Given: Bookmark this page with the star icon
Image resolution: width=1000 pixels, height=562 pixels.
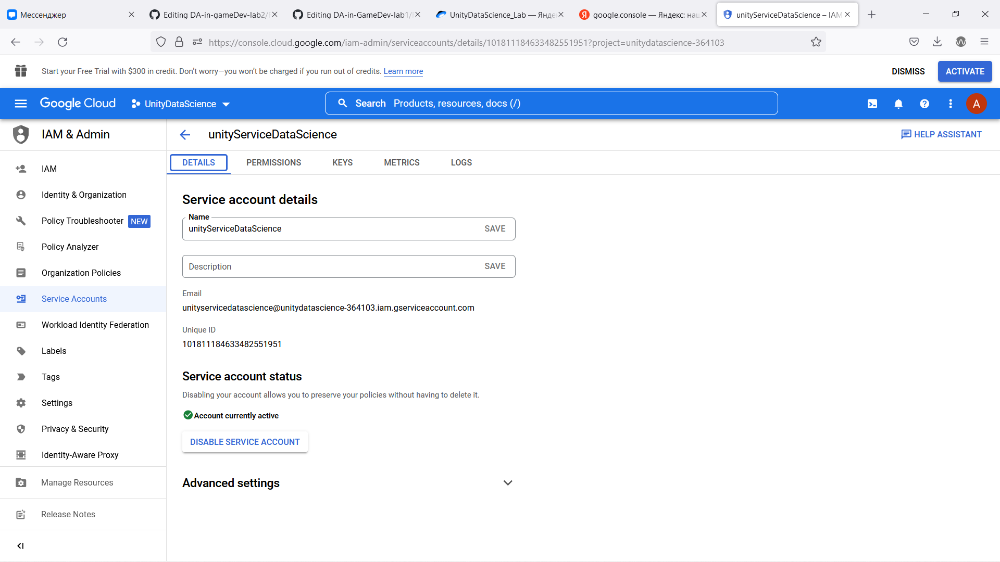Looking at the screenshot, I should tap(816, 42).
